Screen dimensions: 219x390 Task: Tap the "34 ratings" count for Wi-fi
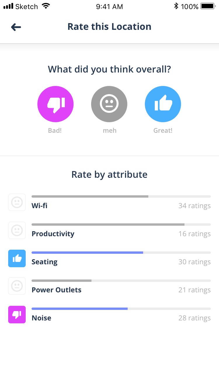[x=194, y=206]
